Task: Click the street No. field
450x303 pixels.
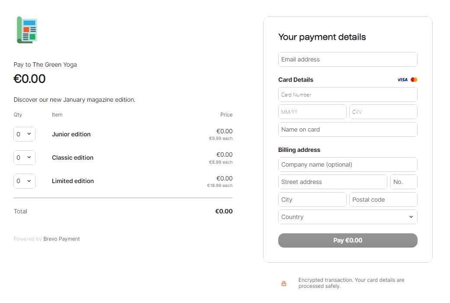Action: (x=403, y=182)
